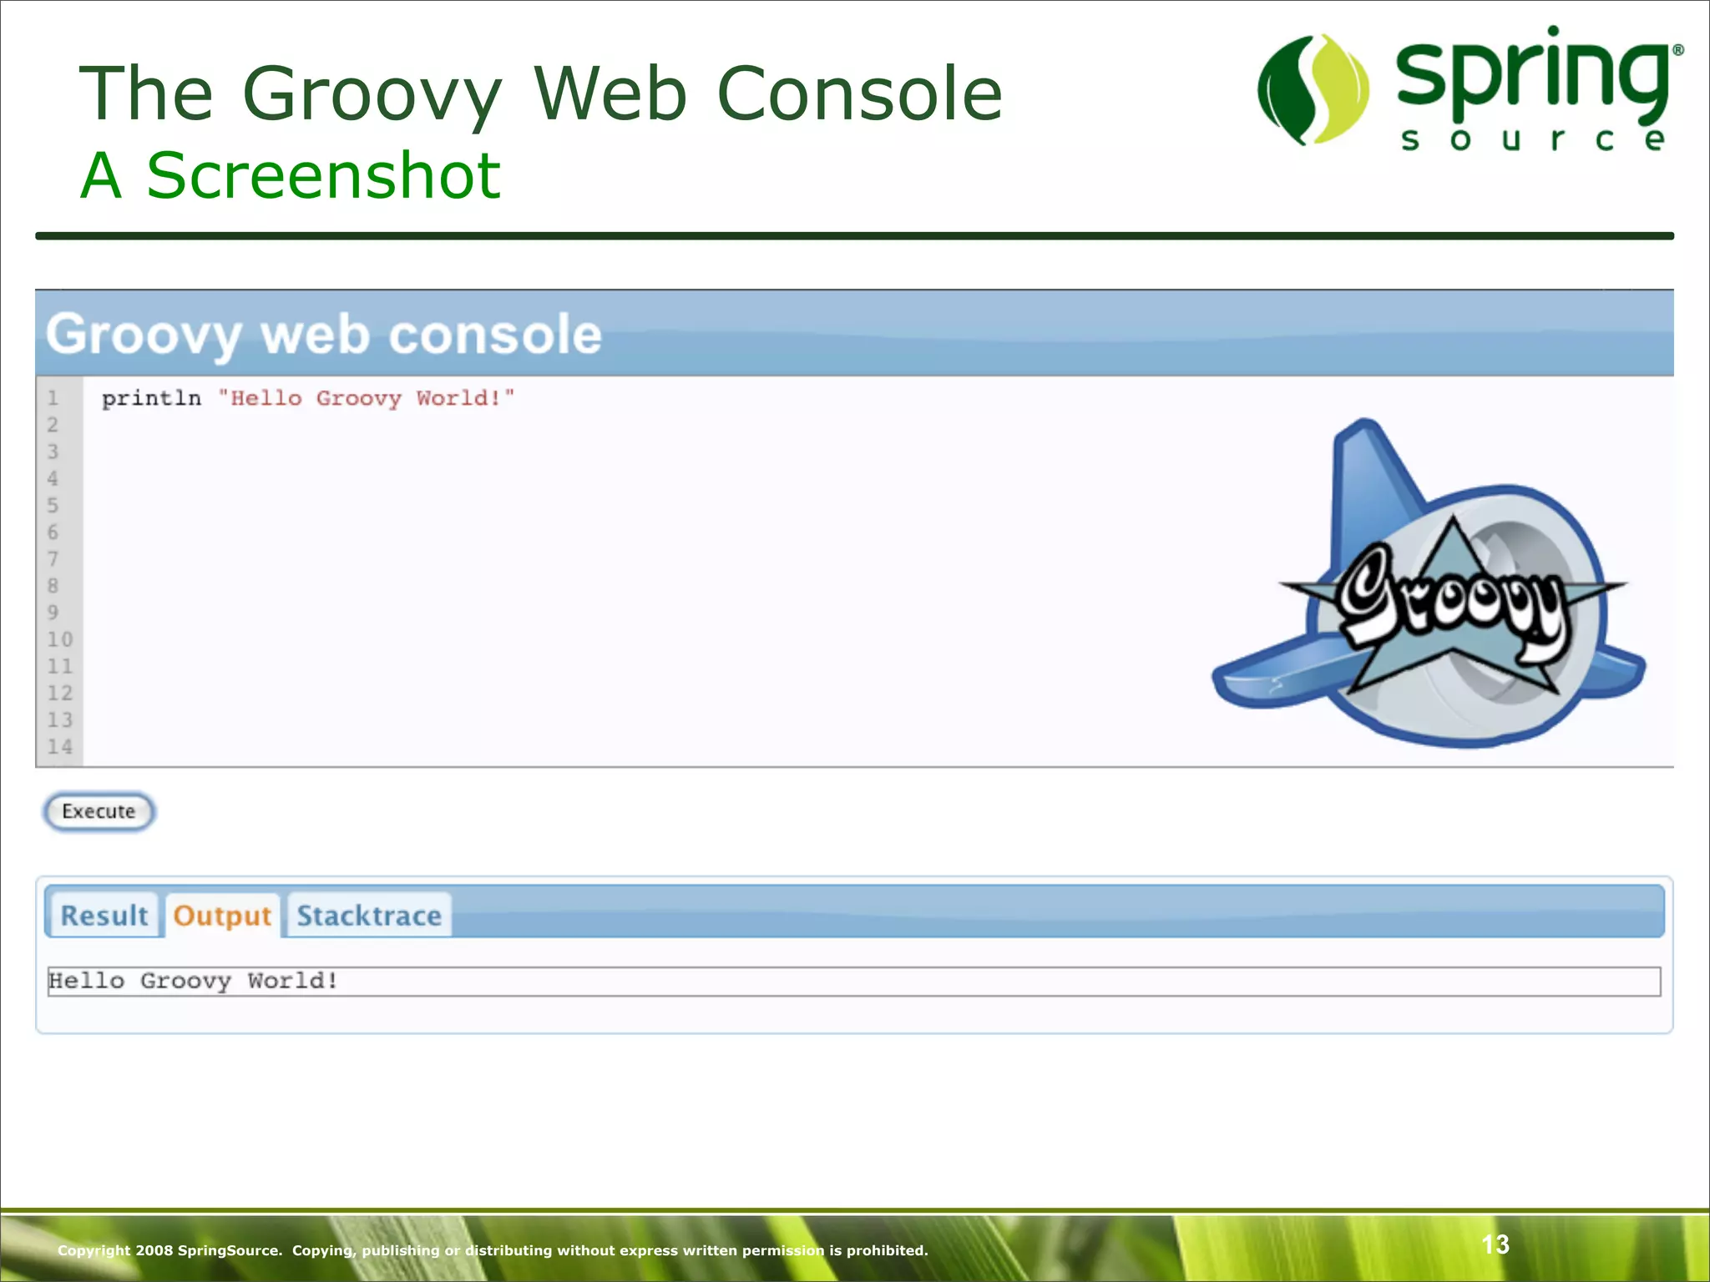Click the Execute button
The width and height of the screenshot is (1710, 1282).
coord(99,811)
